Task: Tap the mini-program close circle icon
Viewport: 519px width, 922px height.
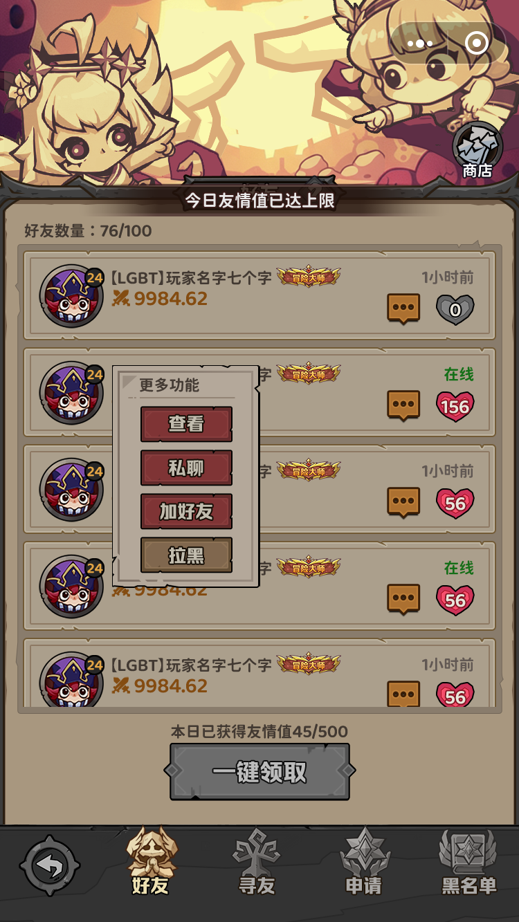Action: [x=477, y=44]
